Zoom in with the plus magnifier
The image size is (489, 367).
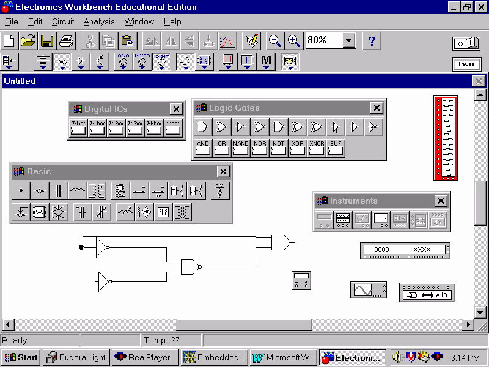[x=294, y=41]
